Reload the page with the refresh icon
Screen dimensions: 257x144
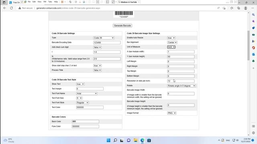(11, 8)
